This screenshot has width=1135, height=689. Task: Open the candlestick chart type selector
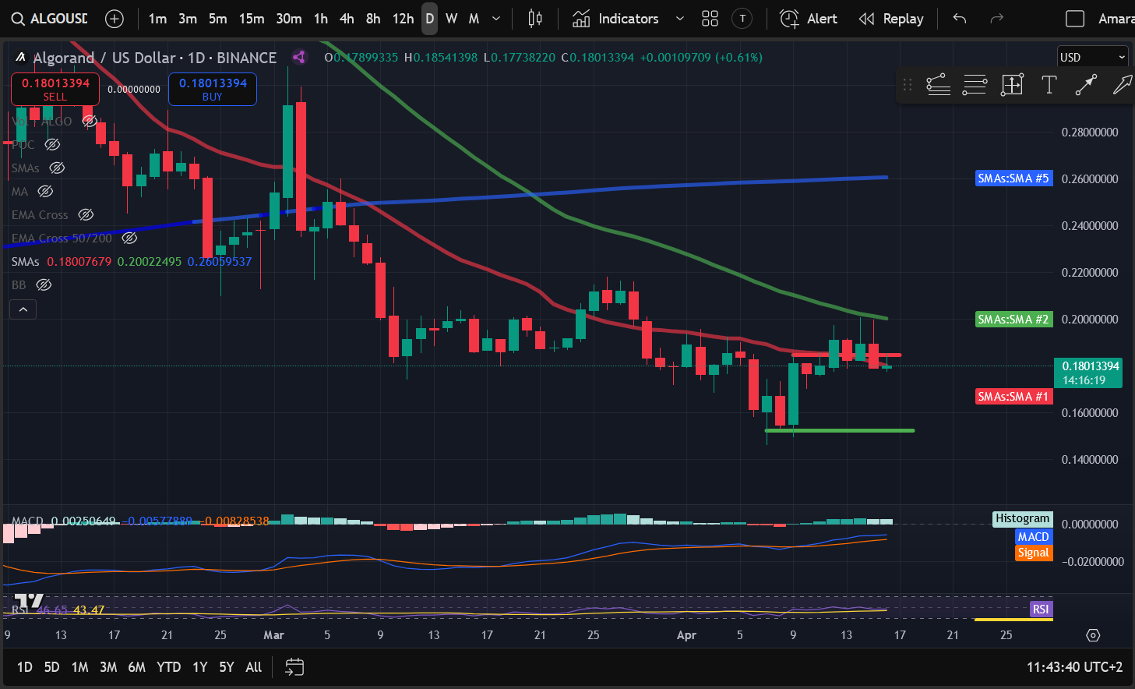(x=535, y=19)
